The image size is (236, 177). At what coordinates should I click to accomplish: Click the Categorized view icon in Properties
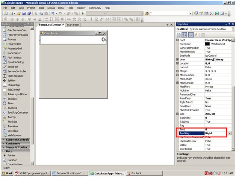(179, 35)
